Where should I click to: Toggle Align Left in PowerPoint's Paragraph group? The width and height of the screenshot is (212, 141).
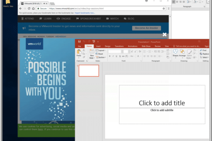click(145, 56)
